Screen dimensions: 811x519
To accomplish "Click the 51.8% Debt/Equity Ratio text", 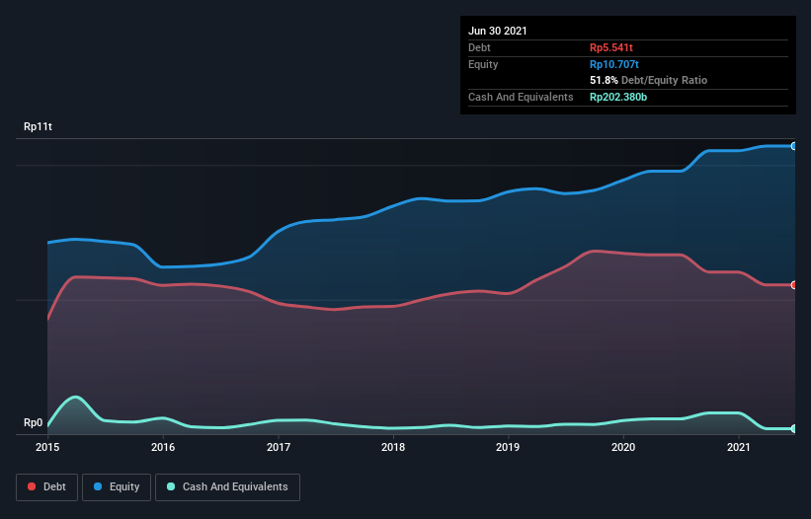I will 649,80.
